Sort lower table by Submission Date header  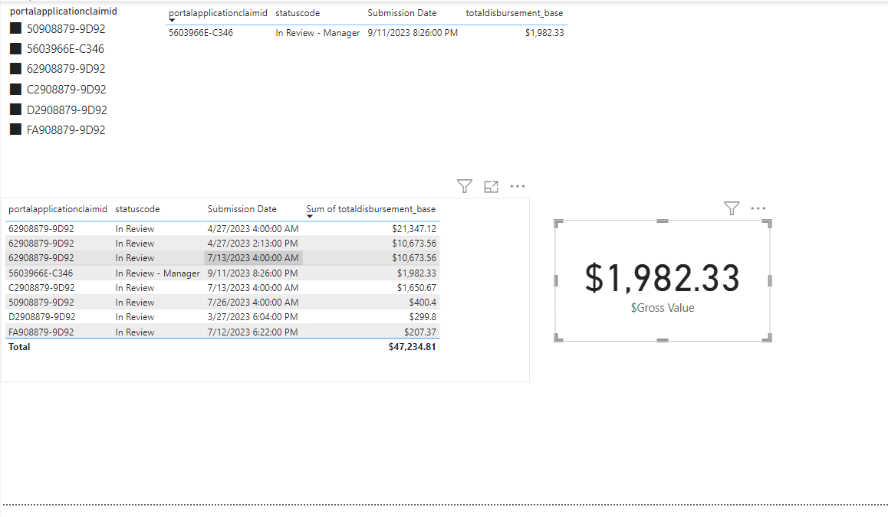[242, 209]
